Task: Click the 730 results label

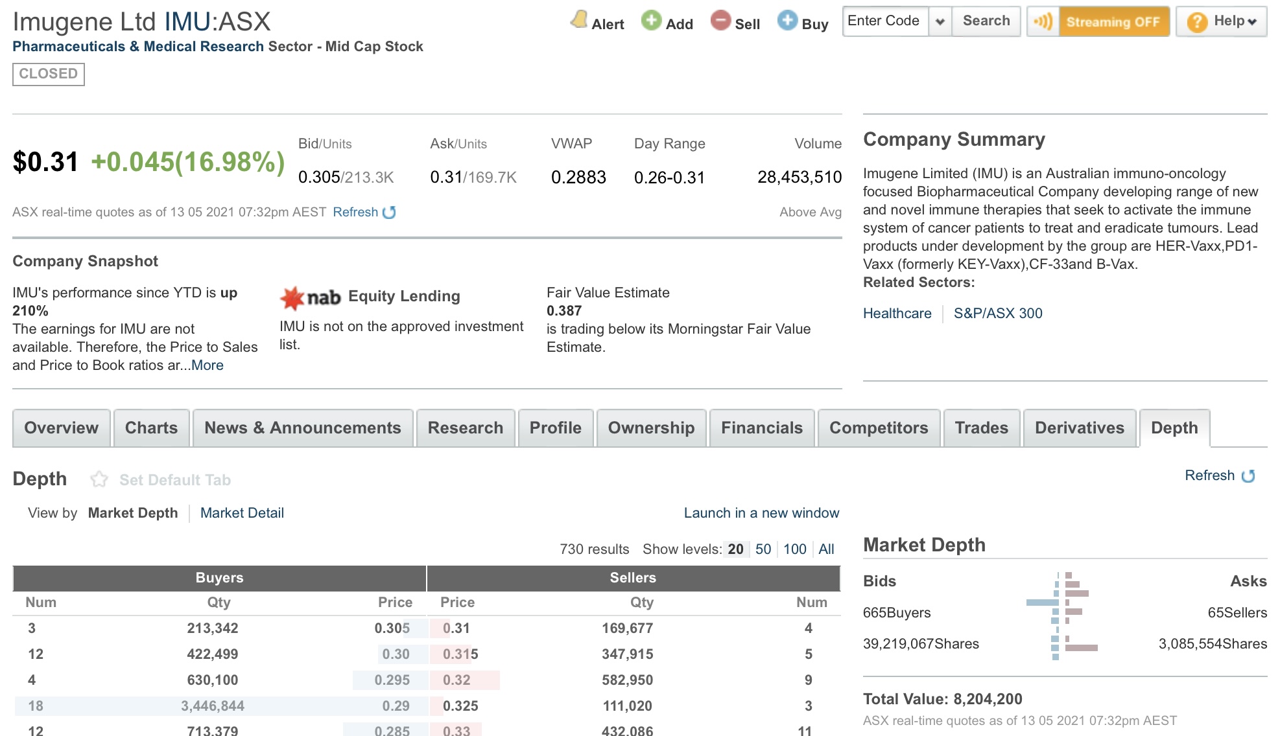Action: 594,549
